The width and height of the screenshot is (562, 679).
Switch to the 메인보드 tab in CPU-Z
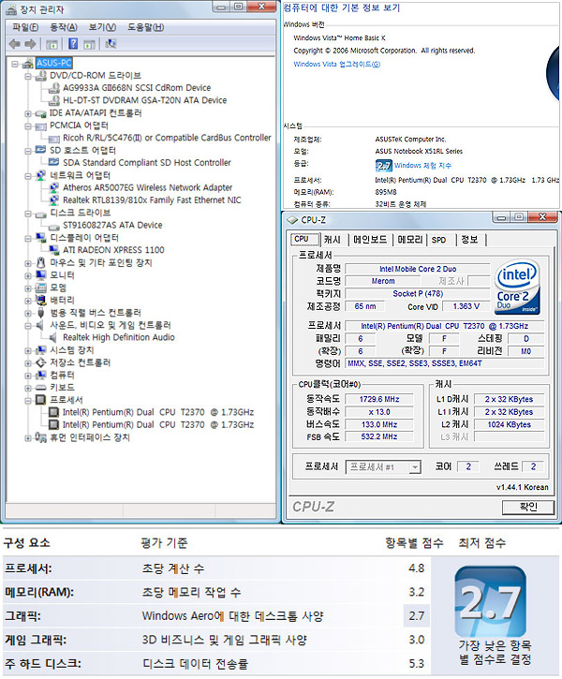click(x=370, y=240)
